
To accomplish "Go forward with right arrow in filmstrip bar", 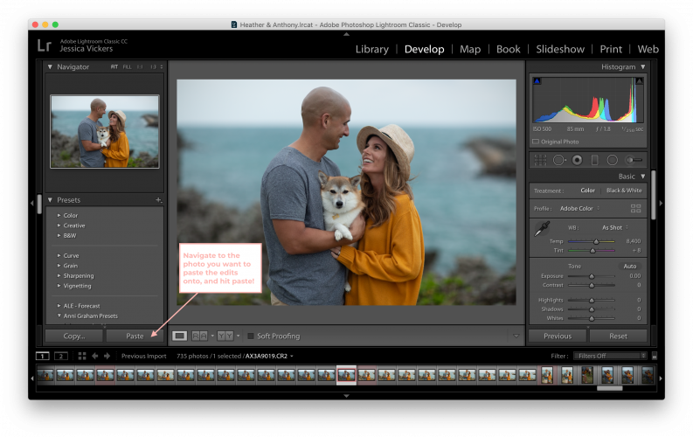I will tap(107, 356).
